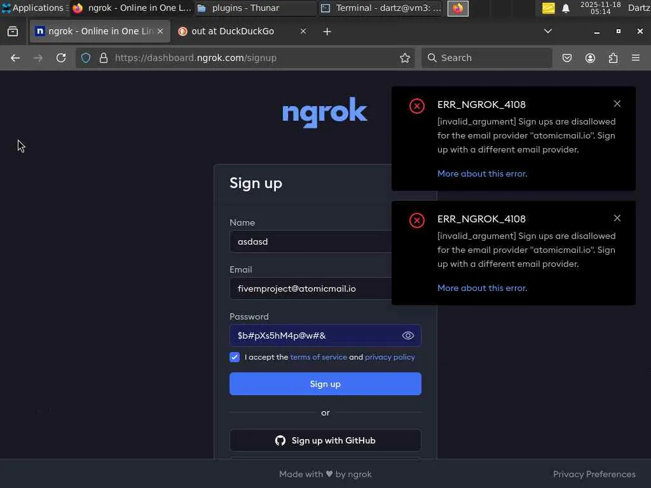651x488 pixels.
Task: Click 'Made with ♥ by ngrok' footer text
Action: (325, 474)
